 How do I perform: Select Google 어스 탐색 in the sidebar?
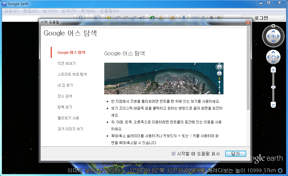[x=71, y=52]
